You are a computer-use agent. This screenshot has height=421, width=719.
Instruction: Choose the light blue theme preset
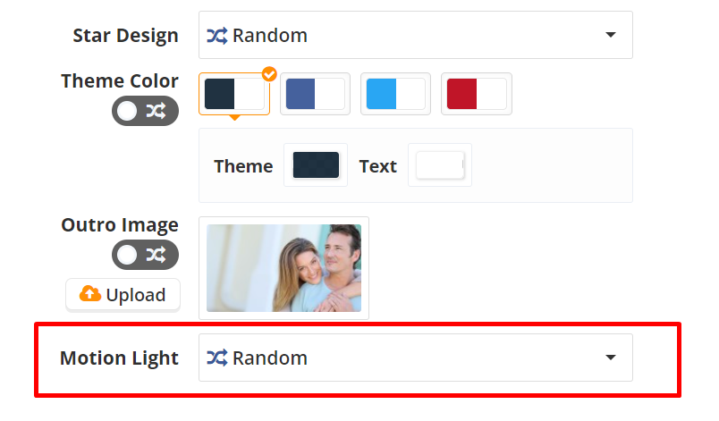(x=395, y=94)
